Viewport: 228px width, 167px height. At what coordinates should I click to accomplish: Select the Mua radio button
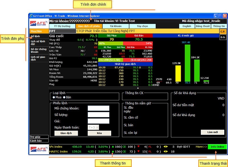coord(54,97)
